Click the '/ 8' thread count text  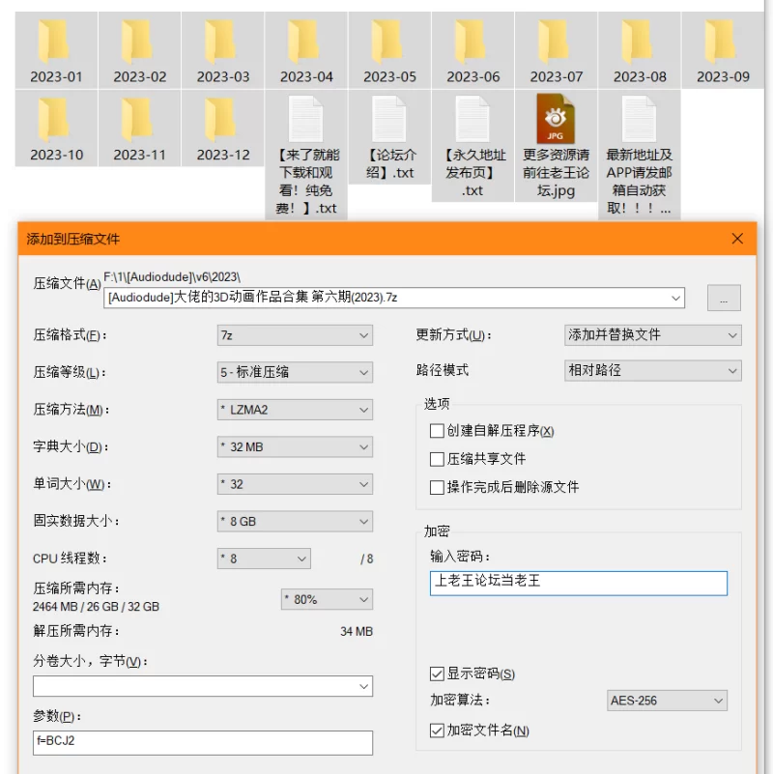(367, 559)
